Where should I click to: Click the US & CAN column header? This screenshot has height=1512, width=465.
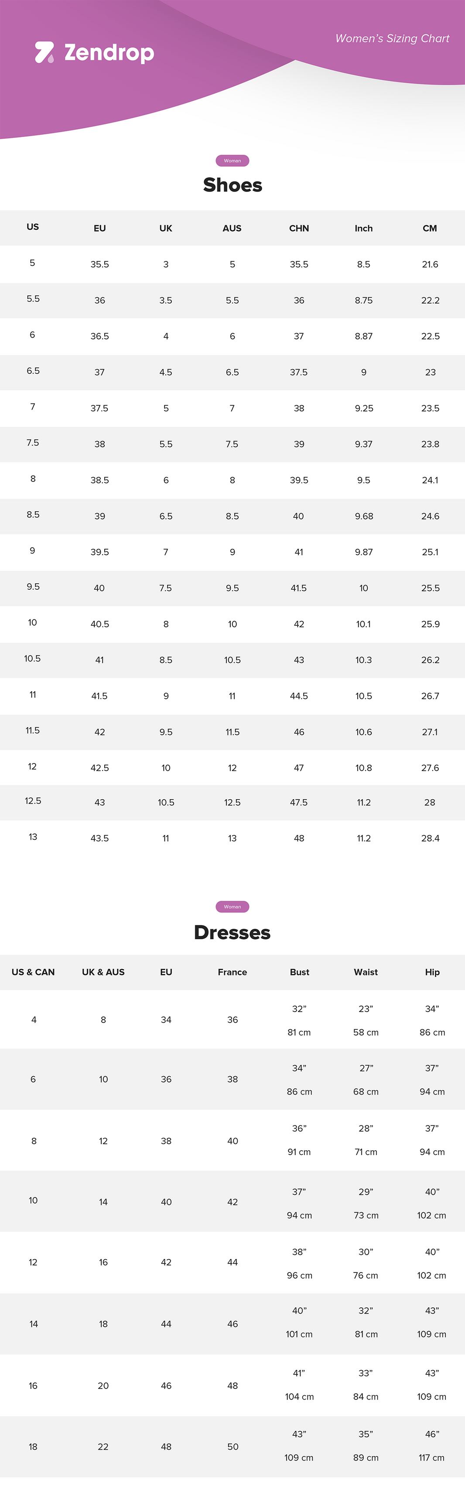(34, 972)
